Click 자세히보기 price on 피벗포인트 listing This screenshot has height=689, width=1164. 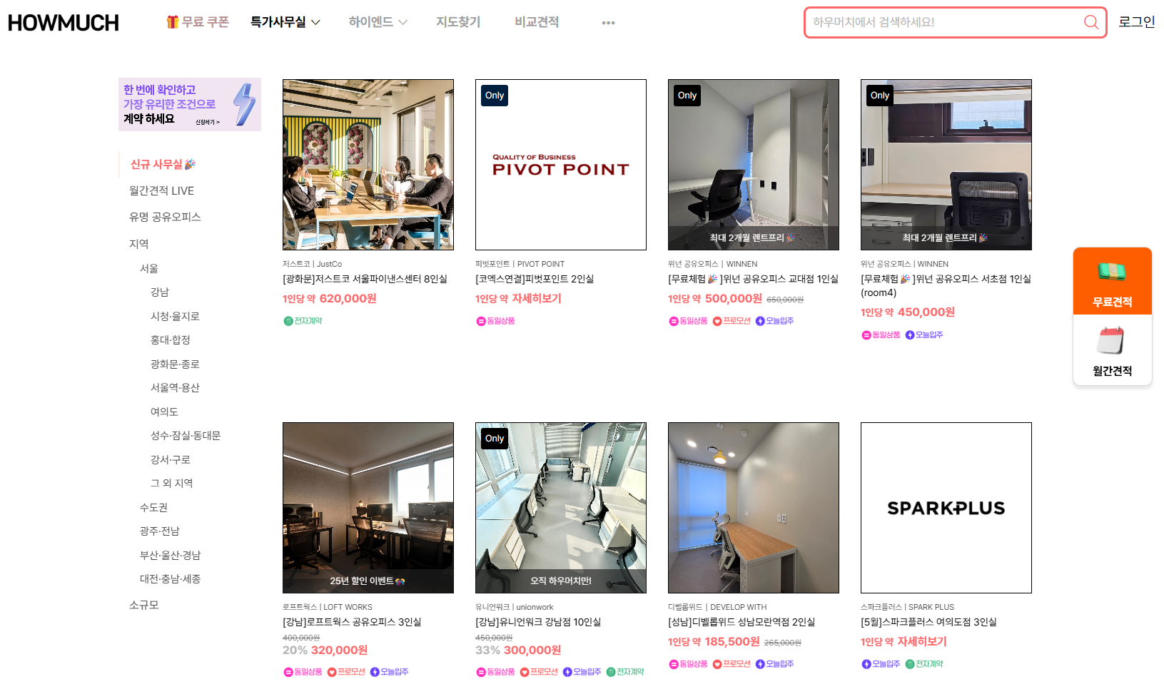537,298
